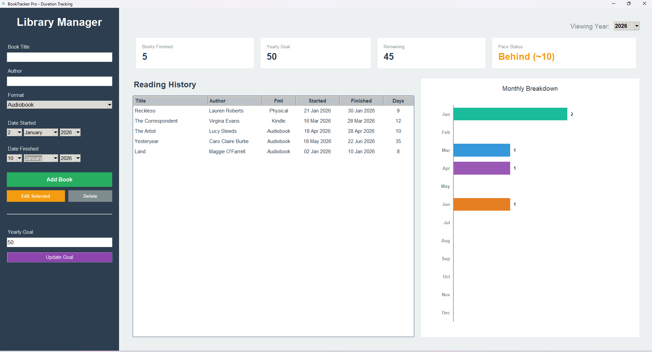Open the Format dropdown showing Audiobook
Screen dimensions: 652x352
tap(60, 105)
